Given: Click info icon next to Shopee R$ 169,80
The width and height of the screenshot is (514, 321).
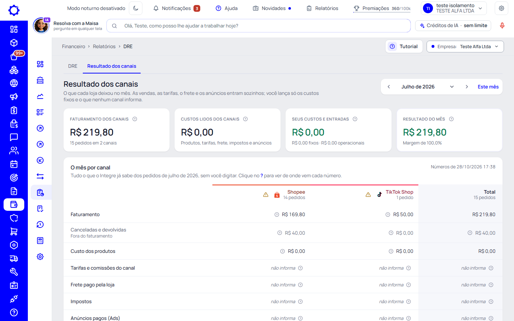Looking at the screenshot, I should pyautogui.click(x=277, y=215).
